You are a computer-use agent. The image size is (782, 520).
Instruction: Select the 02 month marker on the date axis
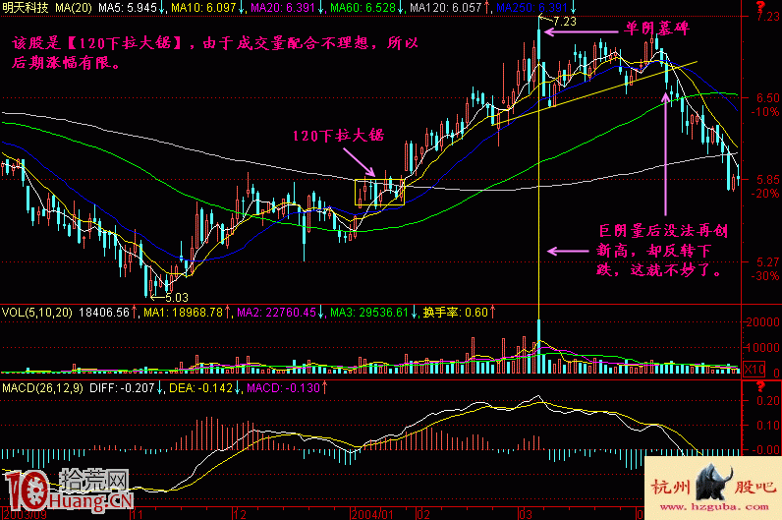pyautogui.click(x=422, y=514)
